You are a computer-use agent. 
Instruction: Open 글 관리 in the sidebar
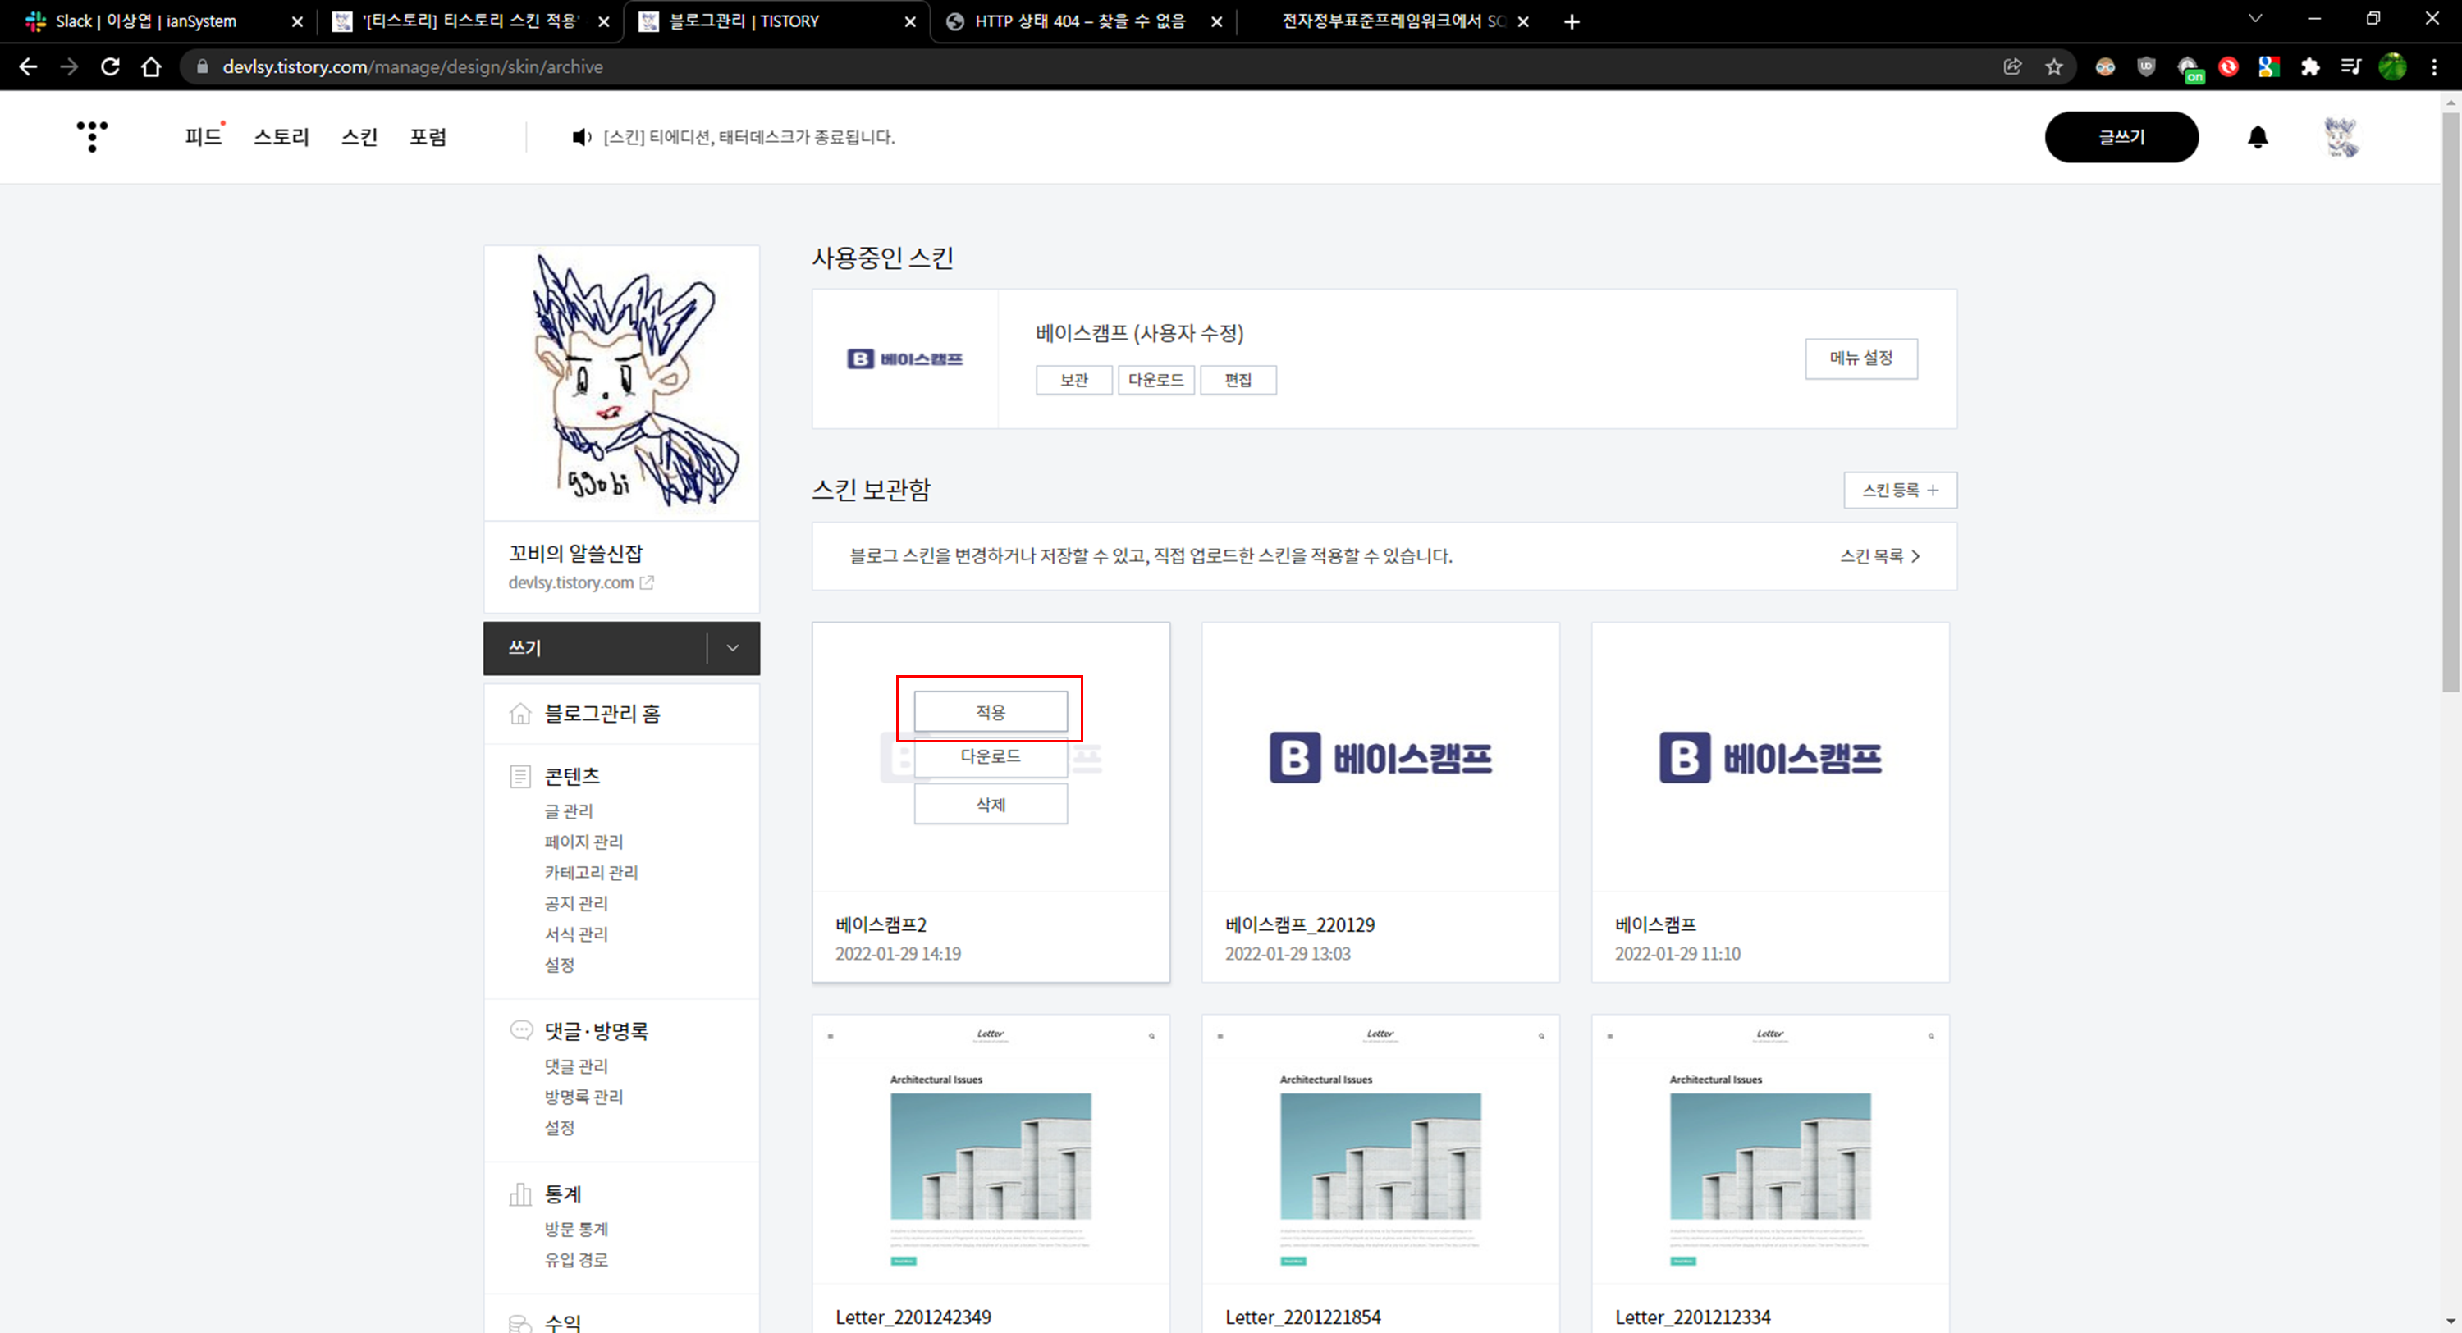[569, 810]
